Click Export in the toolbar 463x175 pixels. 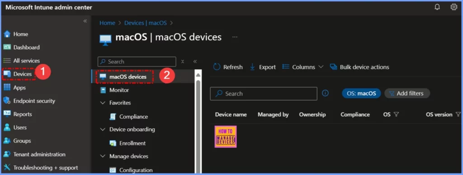point(263,67)
